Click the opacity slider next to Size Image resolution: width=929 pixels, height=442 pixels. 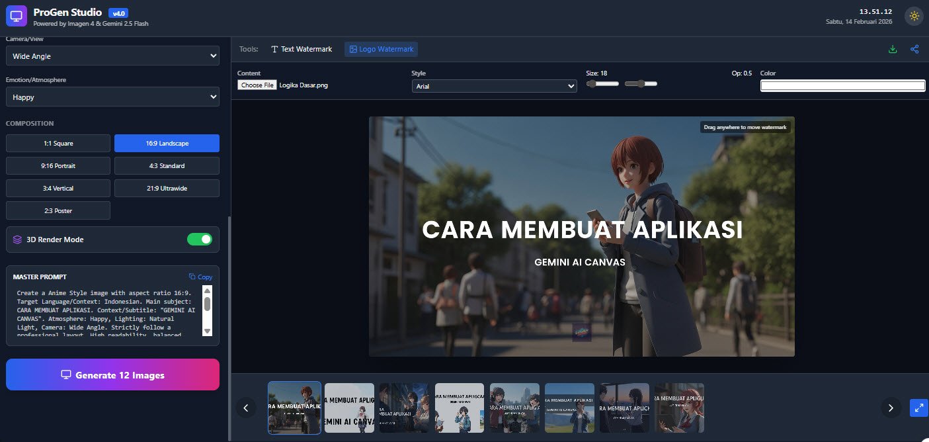pyautogui.click(x=641, y=84)
